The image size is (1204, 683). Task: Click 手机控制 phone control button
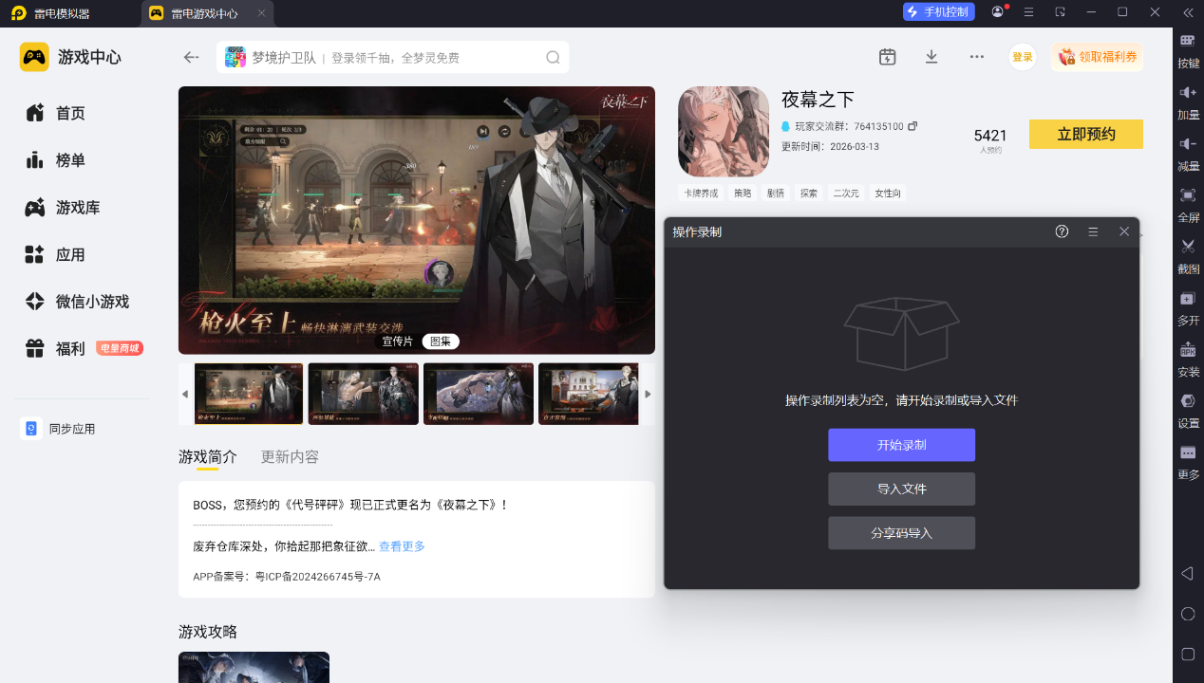[x=938, y=11]
